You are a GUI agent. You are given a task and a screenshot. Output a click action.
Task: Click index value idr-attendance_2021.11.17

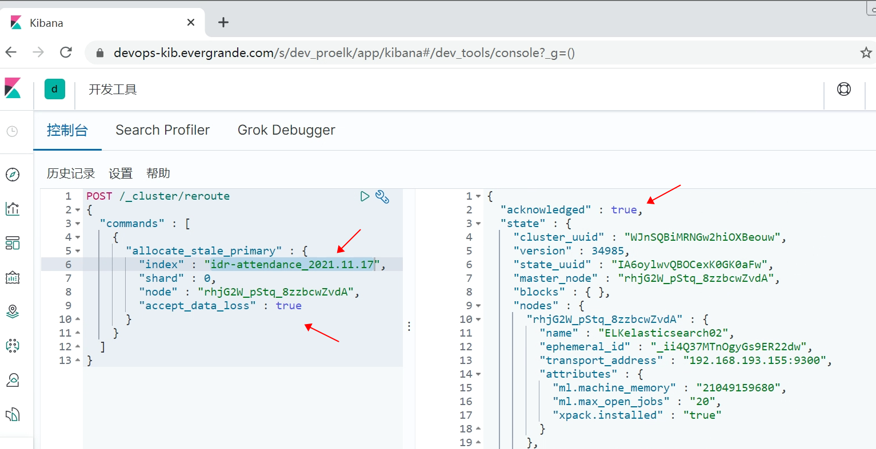pyautogui.click(x=292, y=265)
